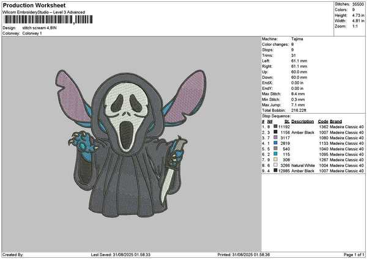Click the 'Right:' value 61.1 mm
This screenshot has height=259, width=367.
[x=299, y=67]
